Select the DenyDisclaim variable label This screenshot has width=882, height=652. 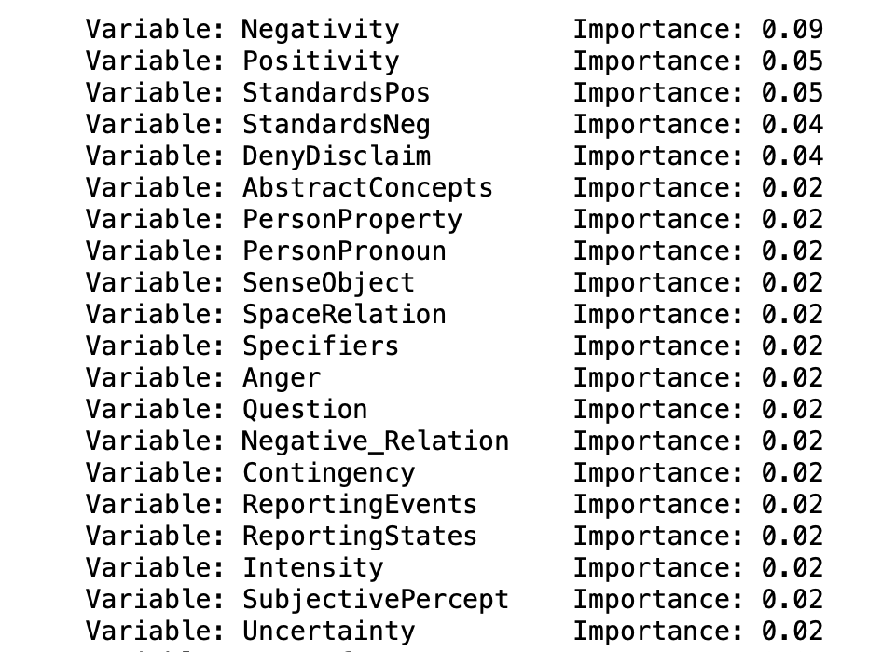[336, 156]
